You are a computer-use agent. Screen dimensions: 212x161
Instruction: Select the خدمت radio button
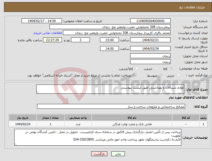[x=156, y=68]
